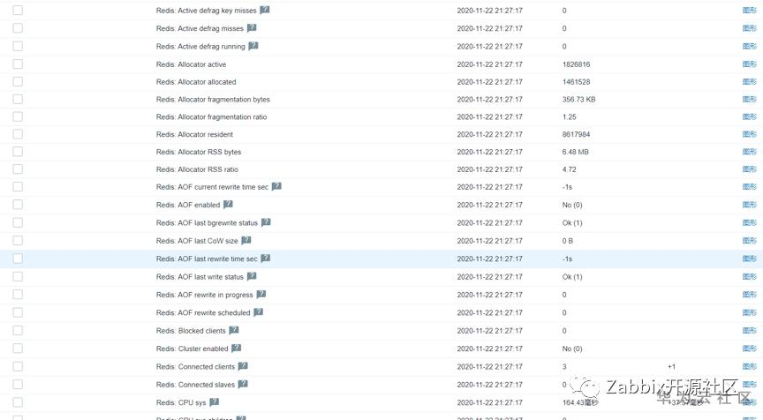Viewport: 763px width, 420px height.
Task: Show help for AOF rewrite scheduled
Action: coord(259,312)
